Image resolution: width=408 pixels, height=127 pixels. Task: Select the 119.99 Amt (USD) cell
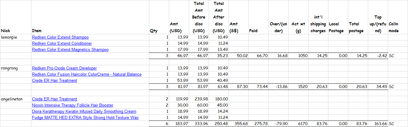(179, 99)
